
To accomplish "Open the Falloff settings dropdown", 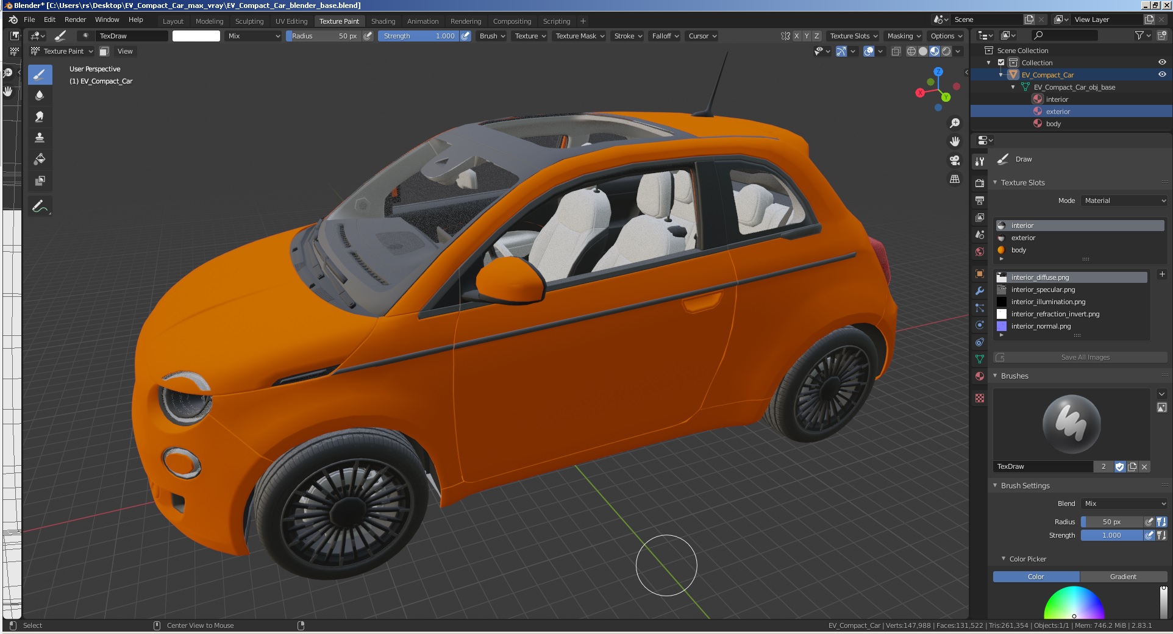I will 665,36.
